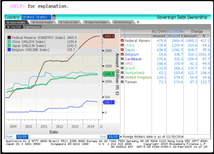Click the green 1241.5 Japan value marker
Screen dimensions: 214x154
click(109, 74)
